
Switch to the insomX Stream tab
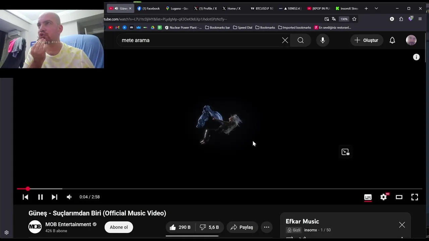347,8
